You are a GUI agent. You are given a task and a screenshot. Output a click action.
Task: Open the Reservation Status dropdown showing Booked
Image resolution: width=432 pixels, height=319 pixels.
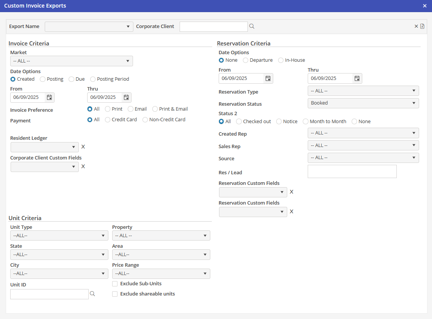[x=363, y=103]
